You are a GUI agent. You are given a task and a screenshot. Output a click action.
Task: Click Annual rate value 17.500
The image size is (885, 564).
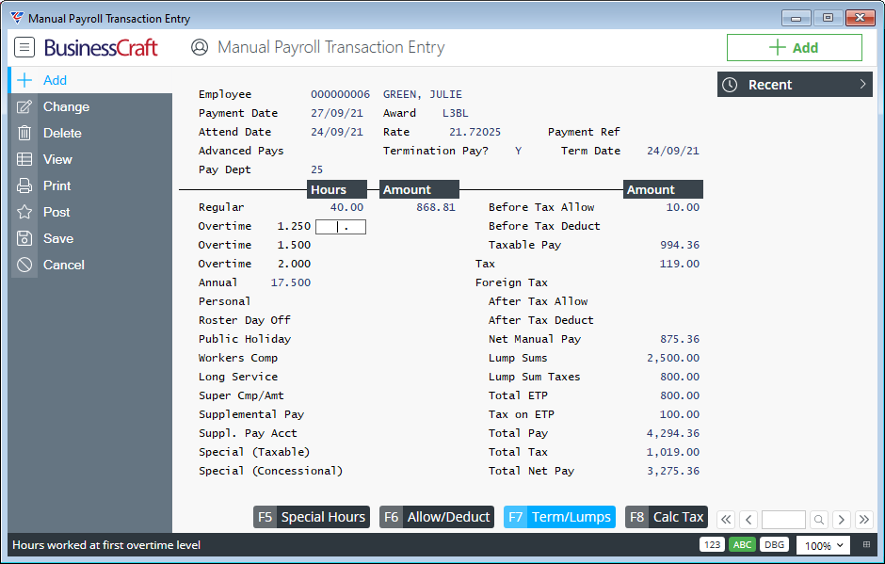[x=291, y=282]
